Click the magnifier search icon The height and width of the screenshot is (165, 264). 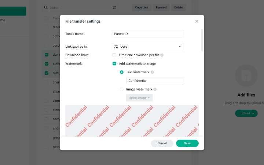(x=46, y=7)
